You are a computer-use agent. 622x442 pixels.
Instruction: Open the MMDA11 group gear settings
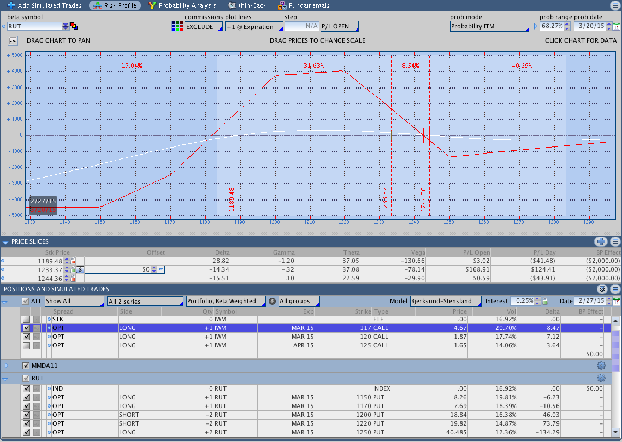[x=601, y=366]
